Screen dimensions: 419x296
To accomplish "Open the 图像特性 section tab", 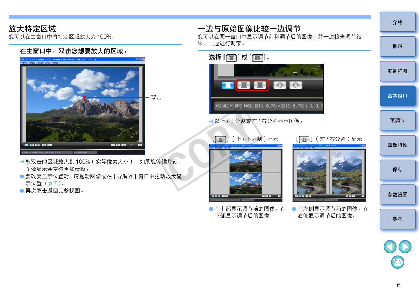I will pos(398,145).
